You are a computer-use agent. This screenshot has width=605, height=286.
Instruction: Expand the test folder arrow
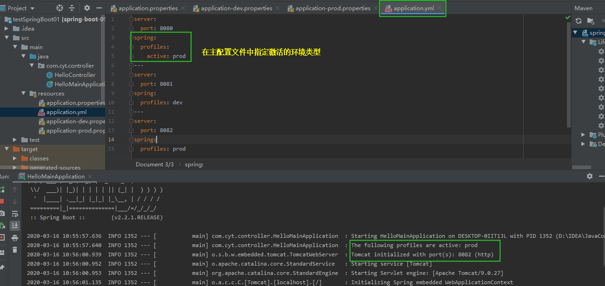point(15,140)
